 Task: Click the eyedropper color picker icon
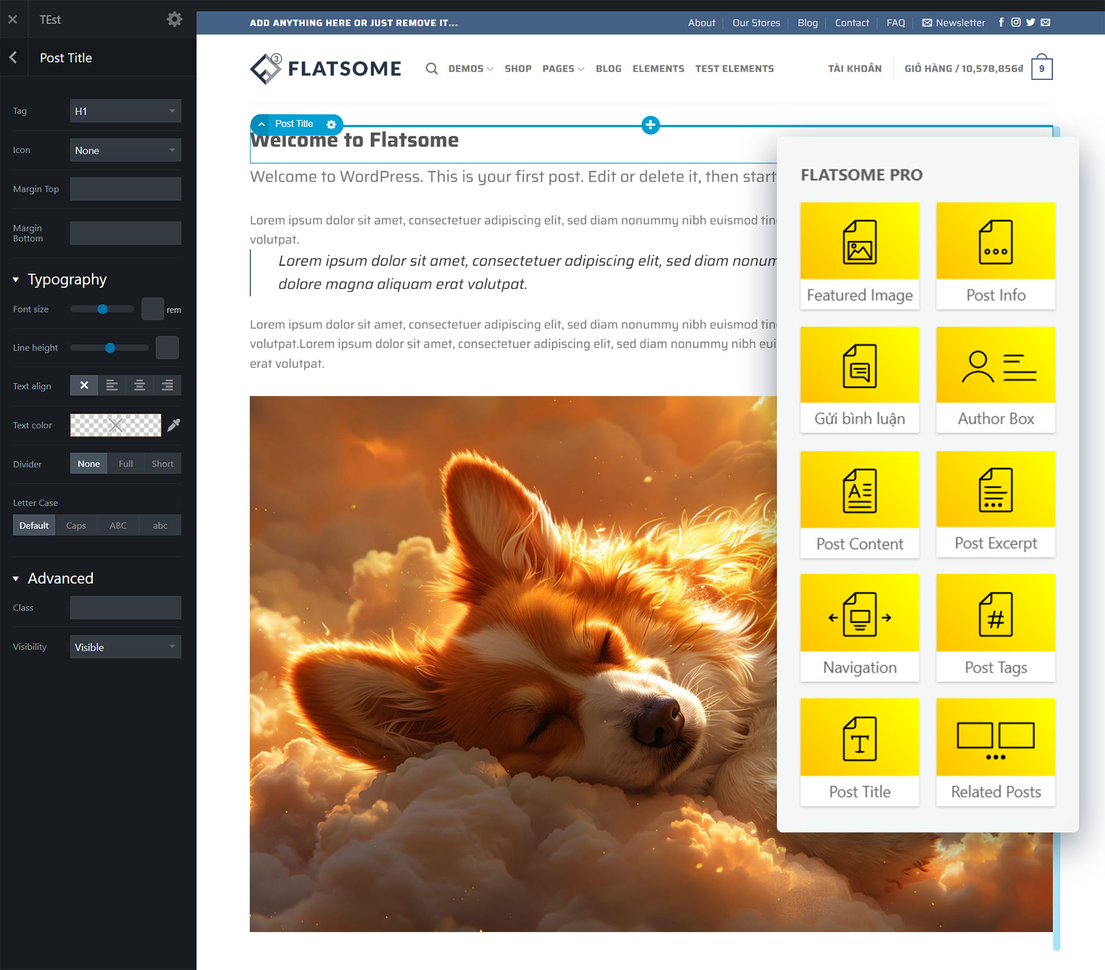pos(173,425)
